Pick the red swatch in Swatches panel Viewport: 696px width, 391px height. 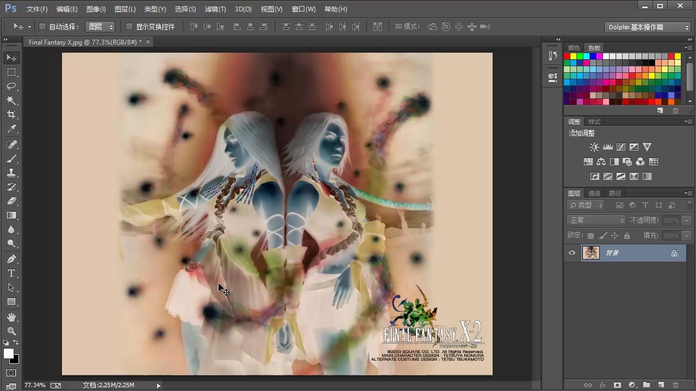[567, 56]
